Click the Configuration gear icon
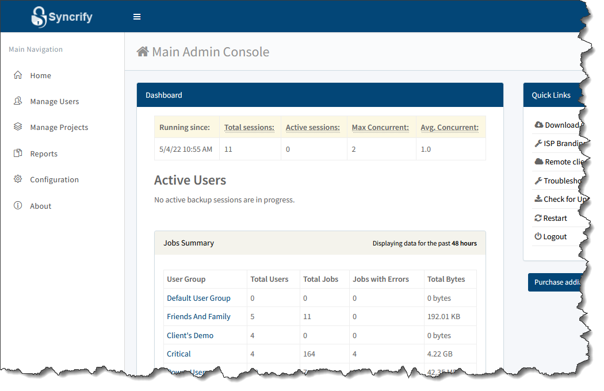 tap(18, 179)
